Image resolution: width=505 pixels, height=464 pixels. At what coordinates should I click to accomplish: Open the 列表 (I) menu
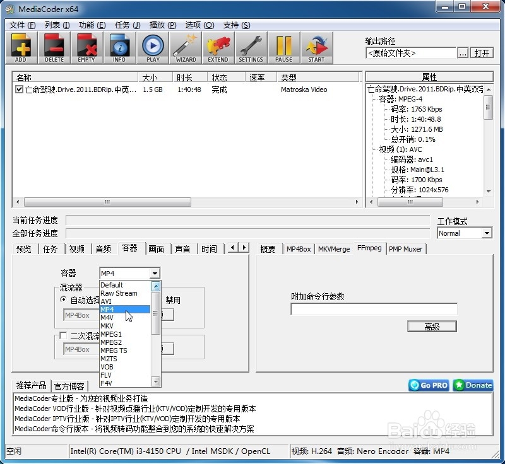tap(57, 25)
